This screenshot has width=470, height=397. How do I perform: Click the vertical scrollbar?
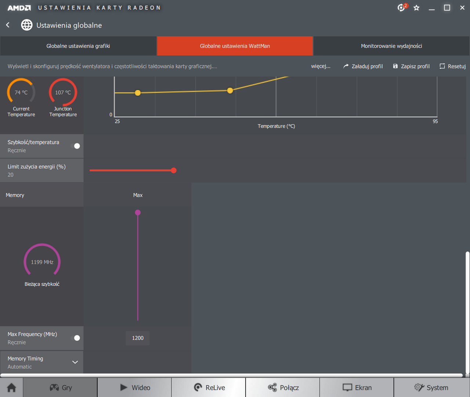coord(467,312)
